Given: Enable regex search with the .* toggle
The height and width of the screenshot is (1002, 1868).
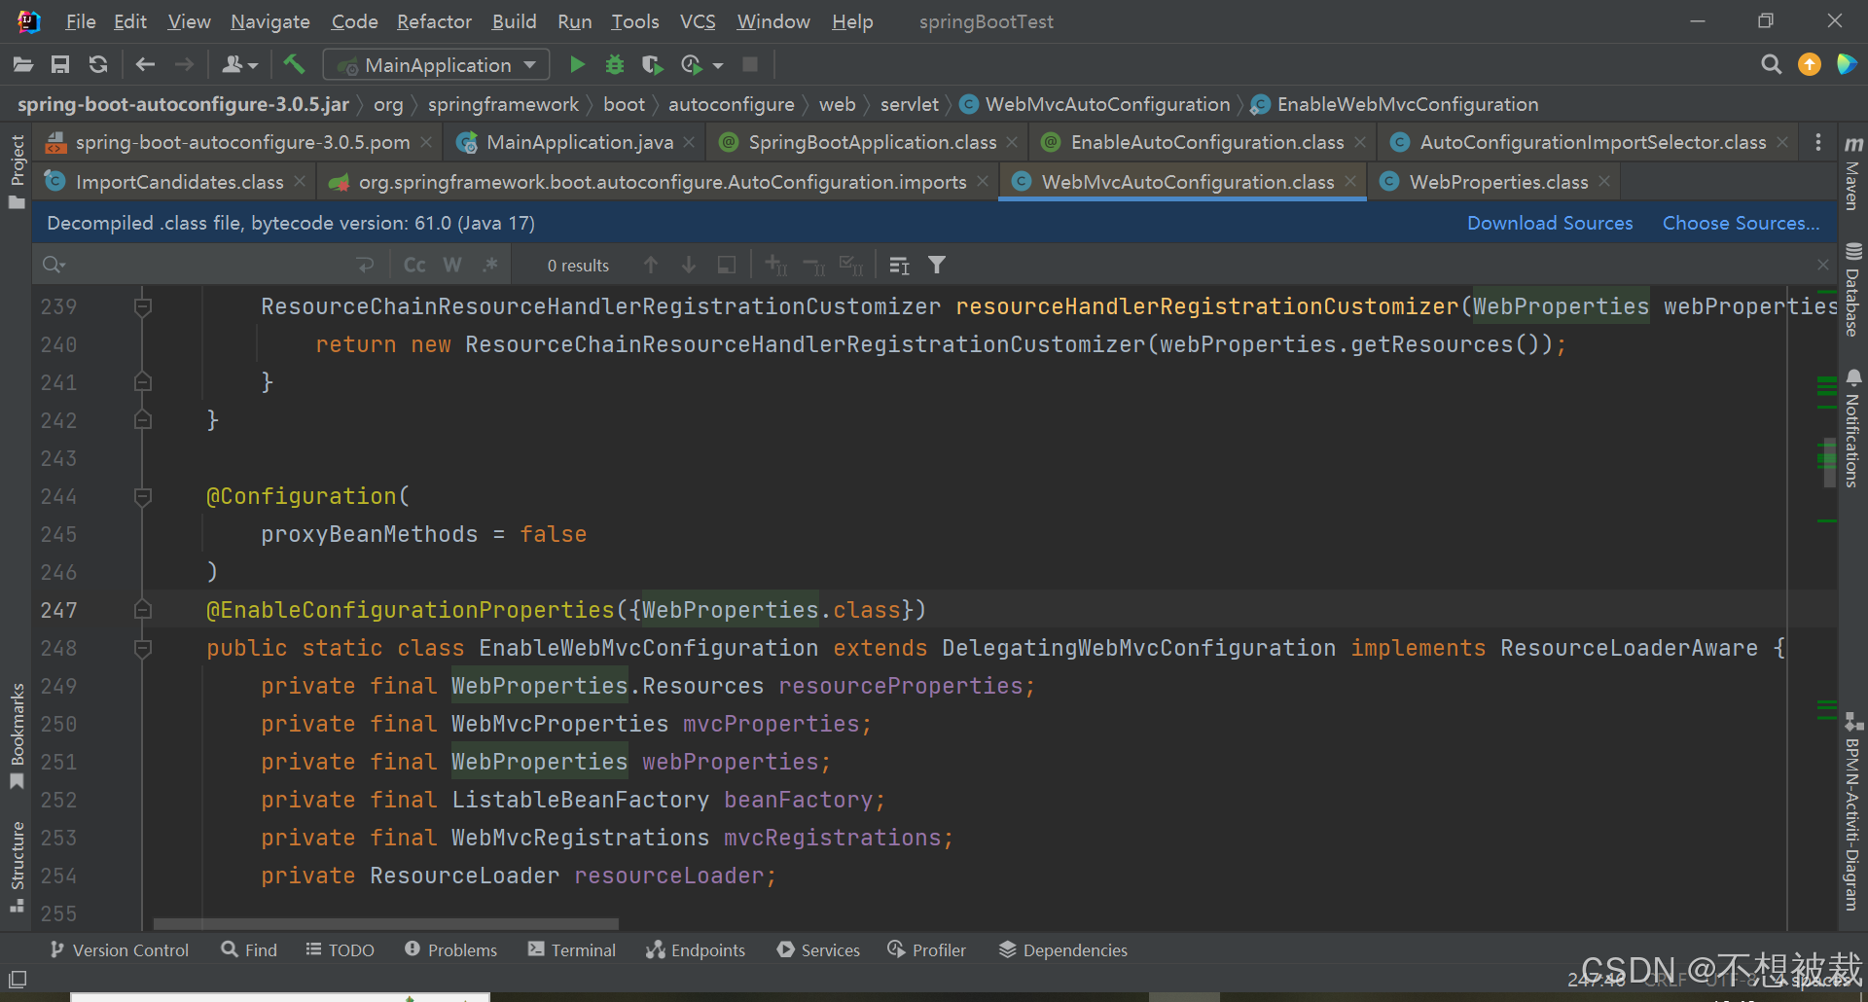Looking at the screenshot, I should (x=490, y=264).
